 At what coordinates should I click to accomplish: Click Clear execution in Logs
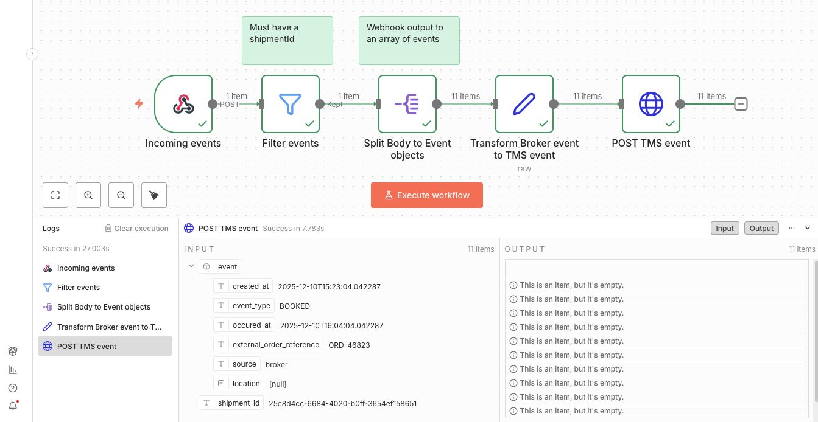click(x=136, y=229)
